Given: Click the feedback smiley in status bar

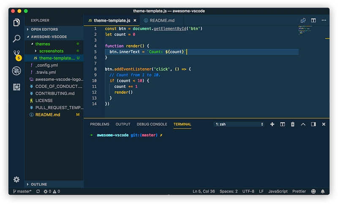Looking at the screenshot, I should [313, 191].
